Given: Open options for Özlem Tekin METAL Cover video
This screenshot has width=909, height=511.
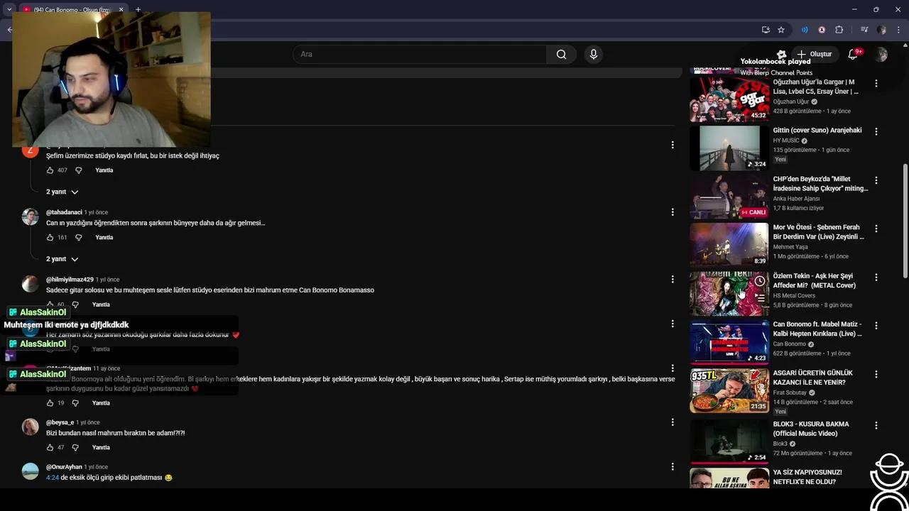Looking at the screenshot, I should pyautogui.click(x=876, y=277).
